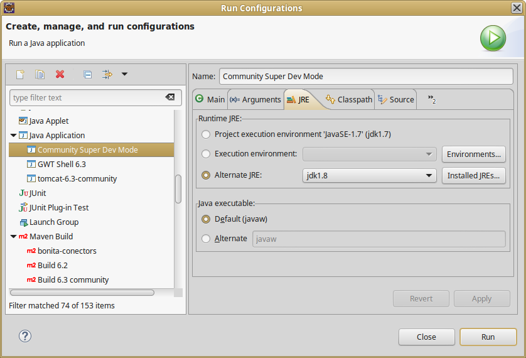526x358 pixels.
Task: Click the m2 icon beside bonita-conectors
Action: click(31, 251)
